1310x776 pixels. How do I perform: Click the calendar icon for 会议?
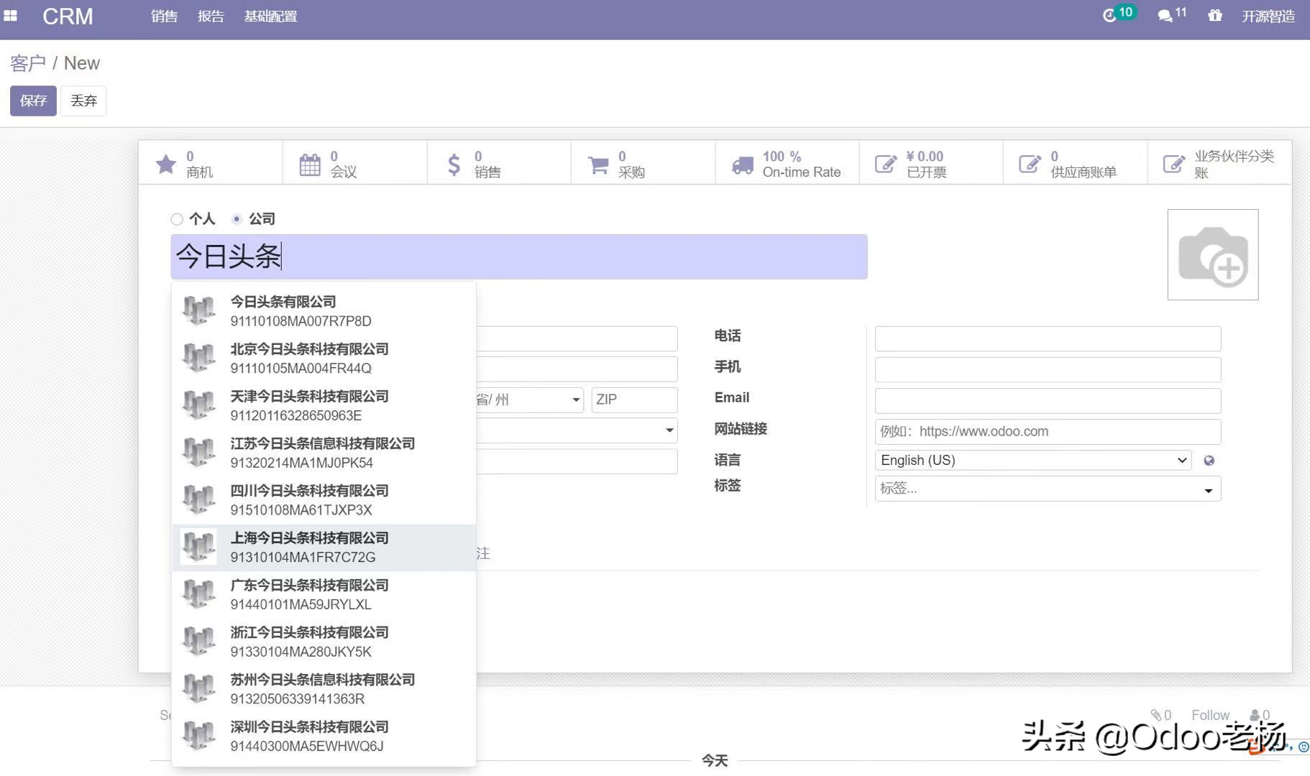pyautogui.click(x=310, y=165)
